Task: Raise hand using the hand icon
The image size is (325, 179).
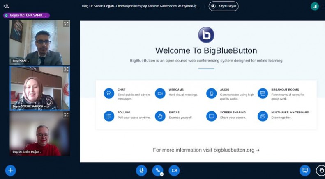Action: 321,170
